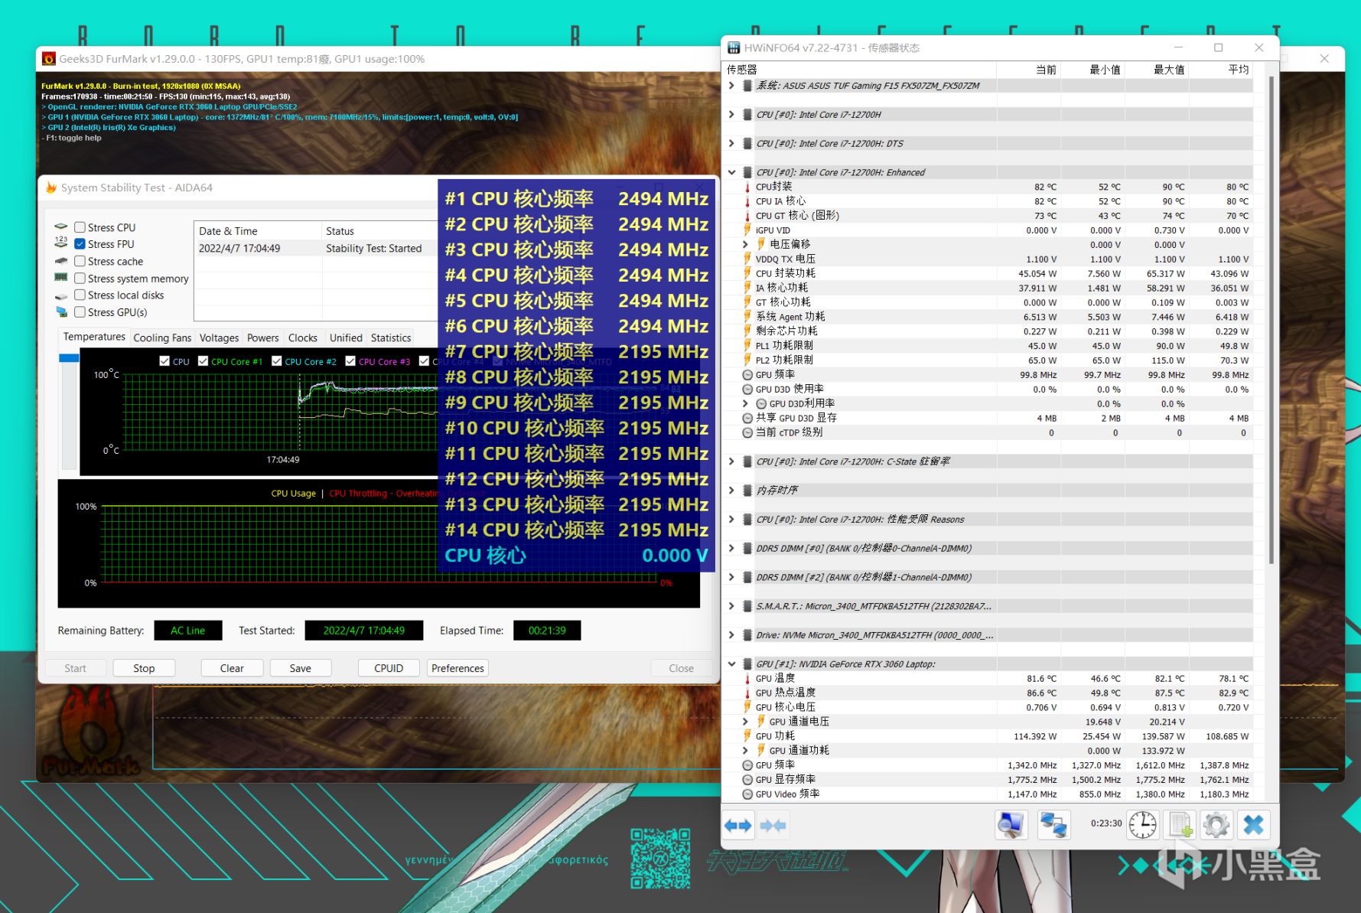
Task: Collapse the GPU [#1] NVIDIA GeForce RTX 3060 group
Action: pyautogui.click(x=731, y=664)
